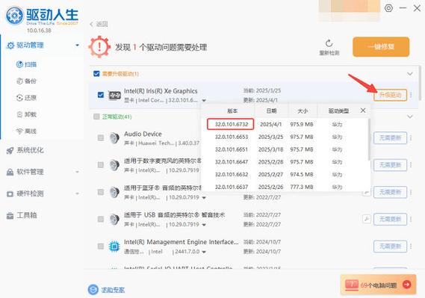Collapse the 需要升级驱动 group chevron

pos(410,74)
